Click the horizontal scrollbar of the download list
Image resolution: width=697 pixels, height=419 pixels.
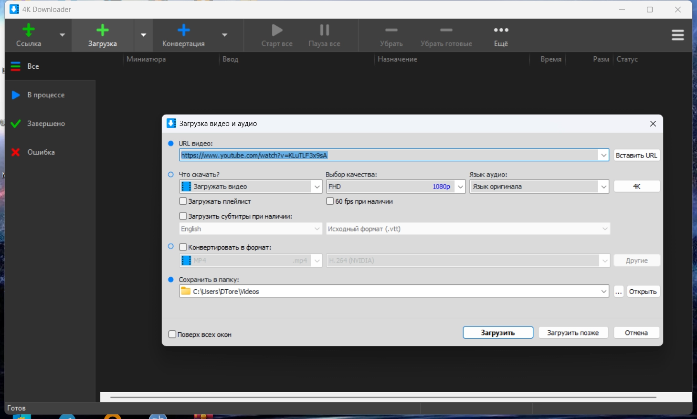[x=383, y=397]
